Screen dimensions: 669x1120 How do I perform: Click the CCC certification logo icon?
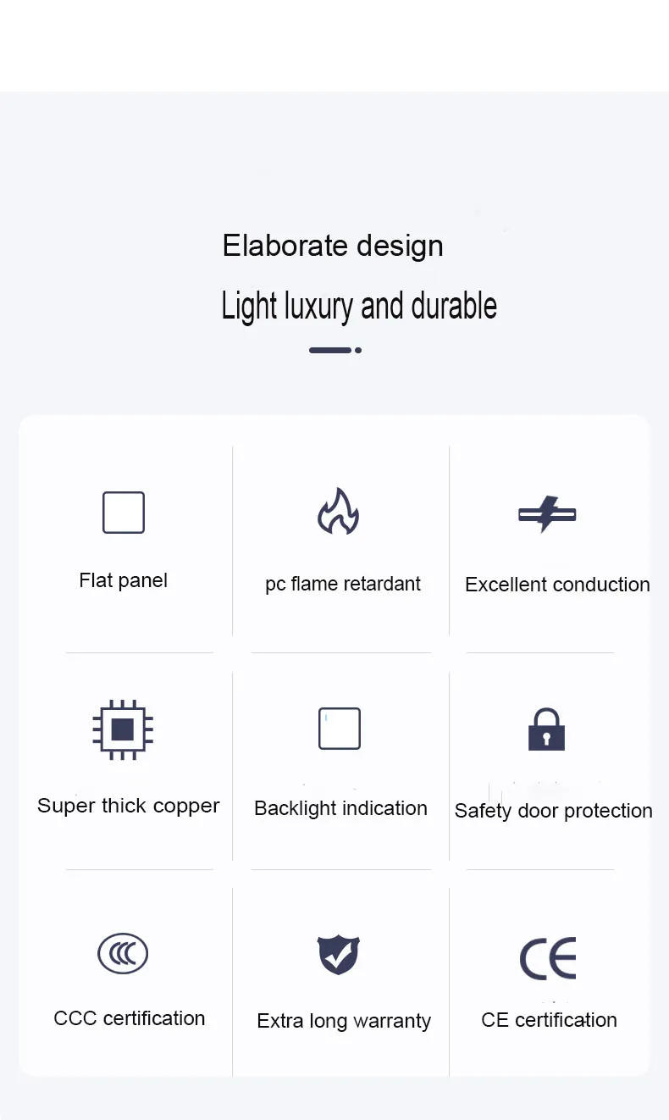point(123,954)
